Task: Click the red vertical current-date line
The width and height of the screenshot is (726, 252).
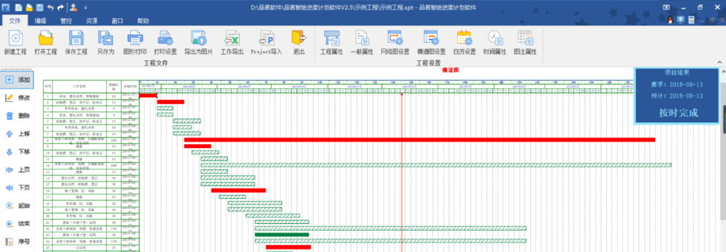Action: coord(401,173)
